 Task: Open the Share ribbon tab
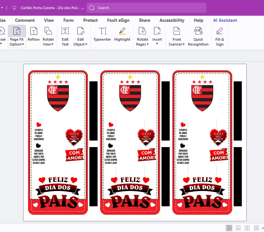point(145,20)
